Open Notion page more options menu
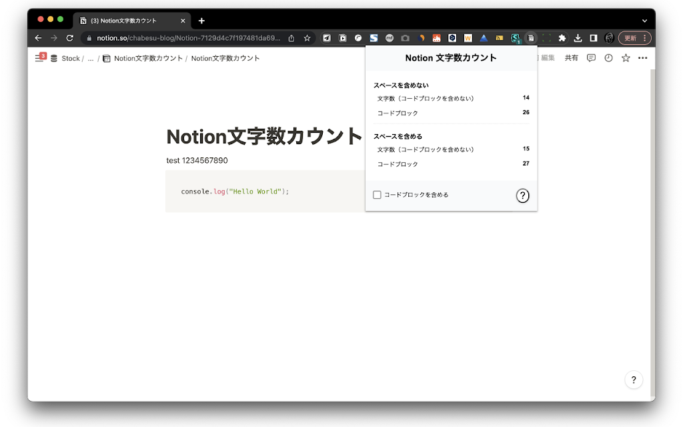683x427 pixels. coord(643,57)
